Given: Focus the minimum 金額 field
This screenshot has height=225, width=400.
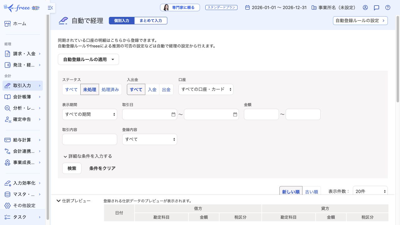Looking at the screenshot, I should [261, 114].
